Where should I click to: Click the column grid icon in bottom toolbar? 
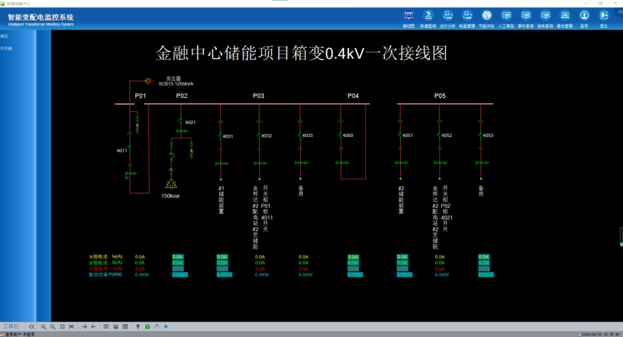coord(125,327)
